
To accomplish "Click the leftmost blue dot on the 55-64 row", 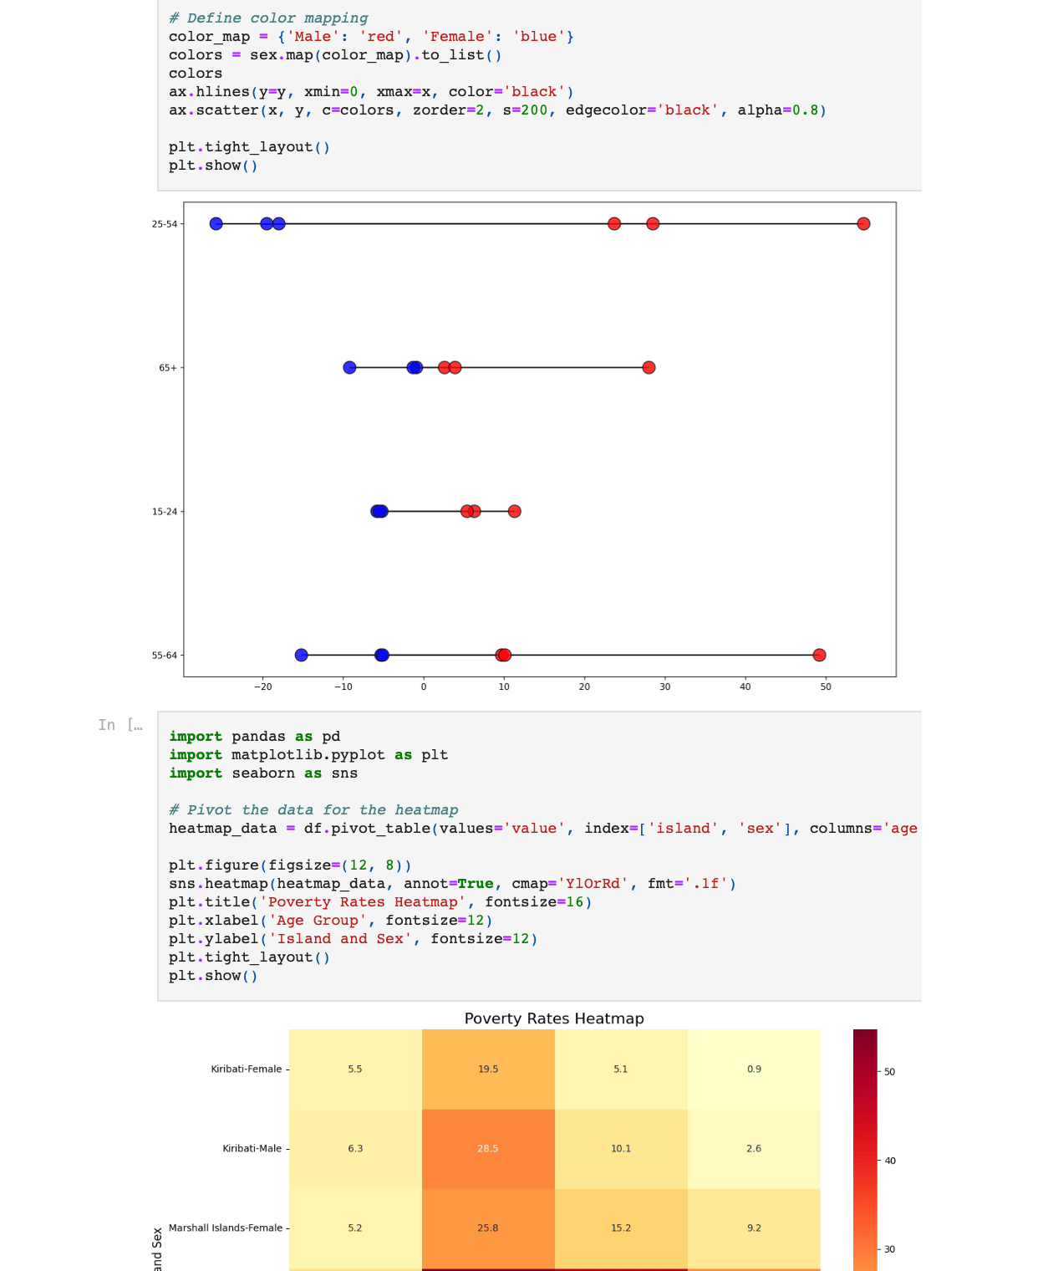I will [301, 656].
